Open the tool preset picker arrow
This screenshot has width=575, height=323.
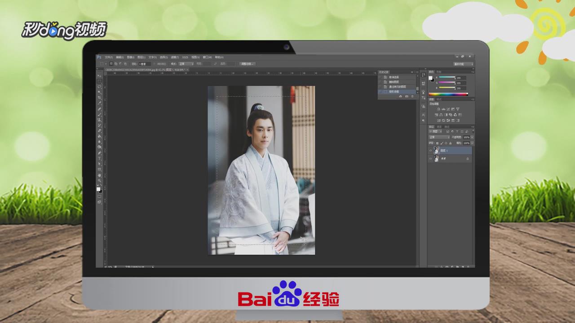click(x=106, y=64)
